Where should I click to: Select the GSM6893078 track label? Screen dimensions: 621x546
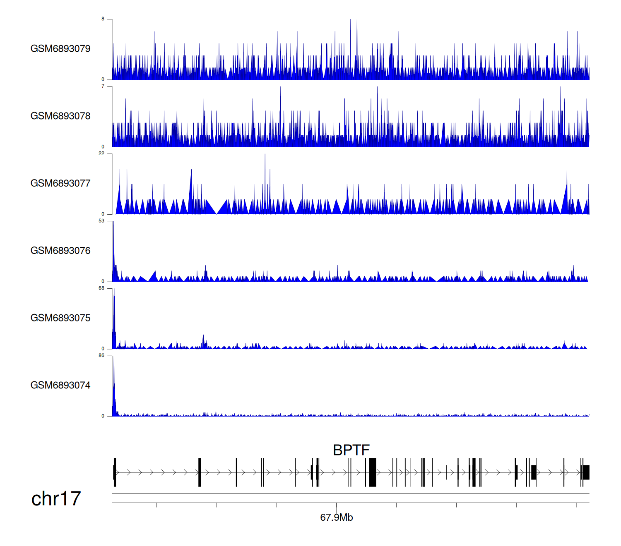(x=60, y=116)
